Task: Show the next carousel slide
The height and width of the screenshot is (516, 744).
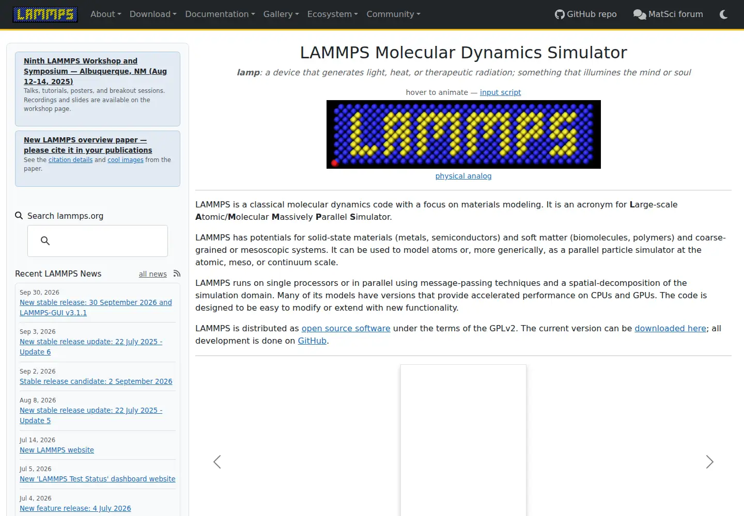Action: 710,462
